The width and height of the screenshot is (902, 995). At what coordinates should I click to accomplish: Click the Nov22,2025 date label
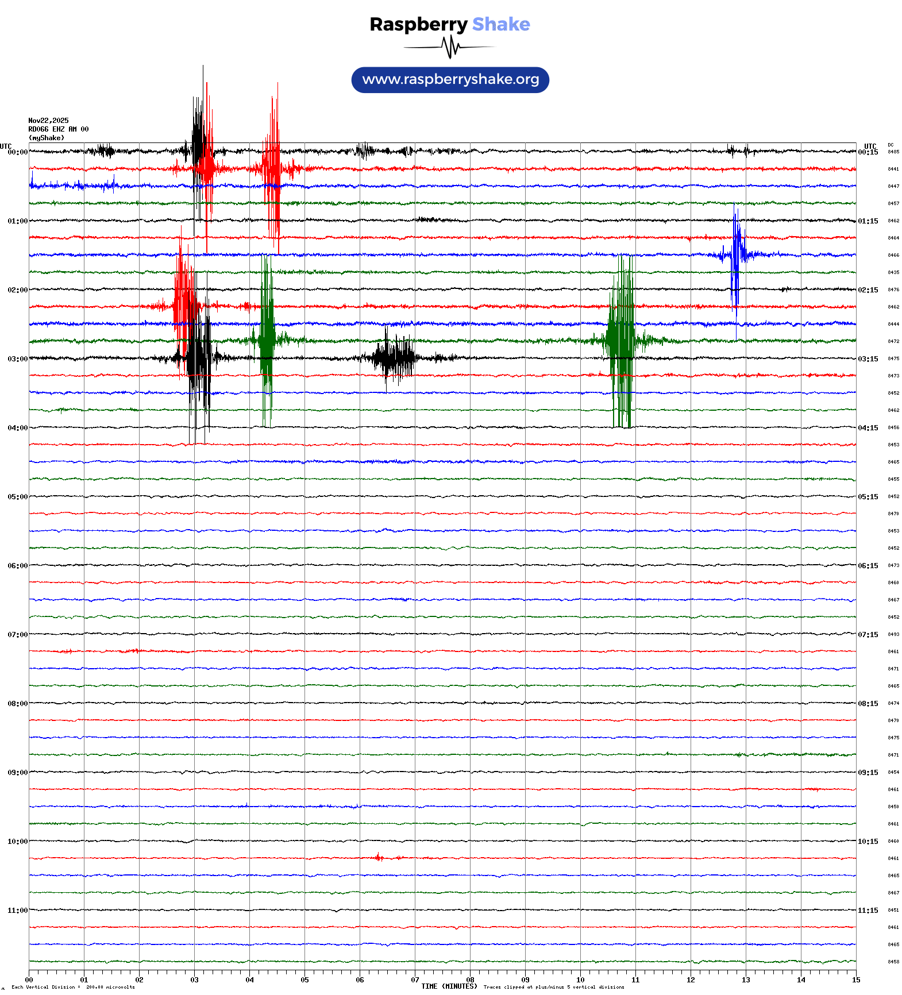point(48,121)
